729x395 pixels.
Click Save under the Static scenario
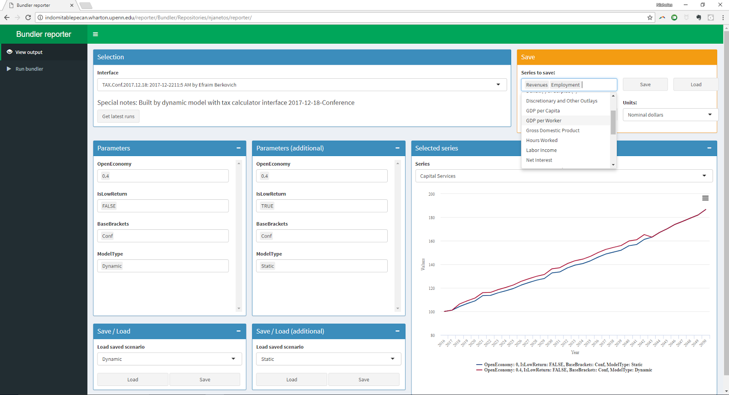pos(364,380)
